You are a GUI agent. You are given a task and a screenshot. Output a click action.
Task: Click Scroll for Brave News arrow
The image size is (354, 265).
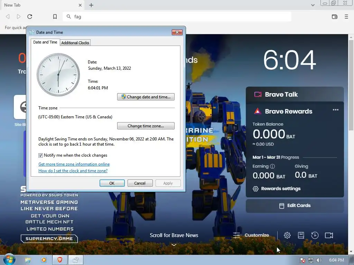[x=174, y=245]
